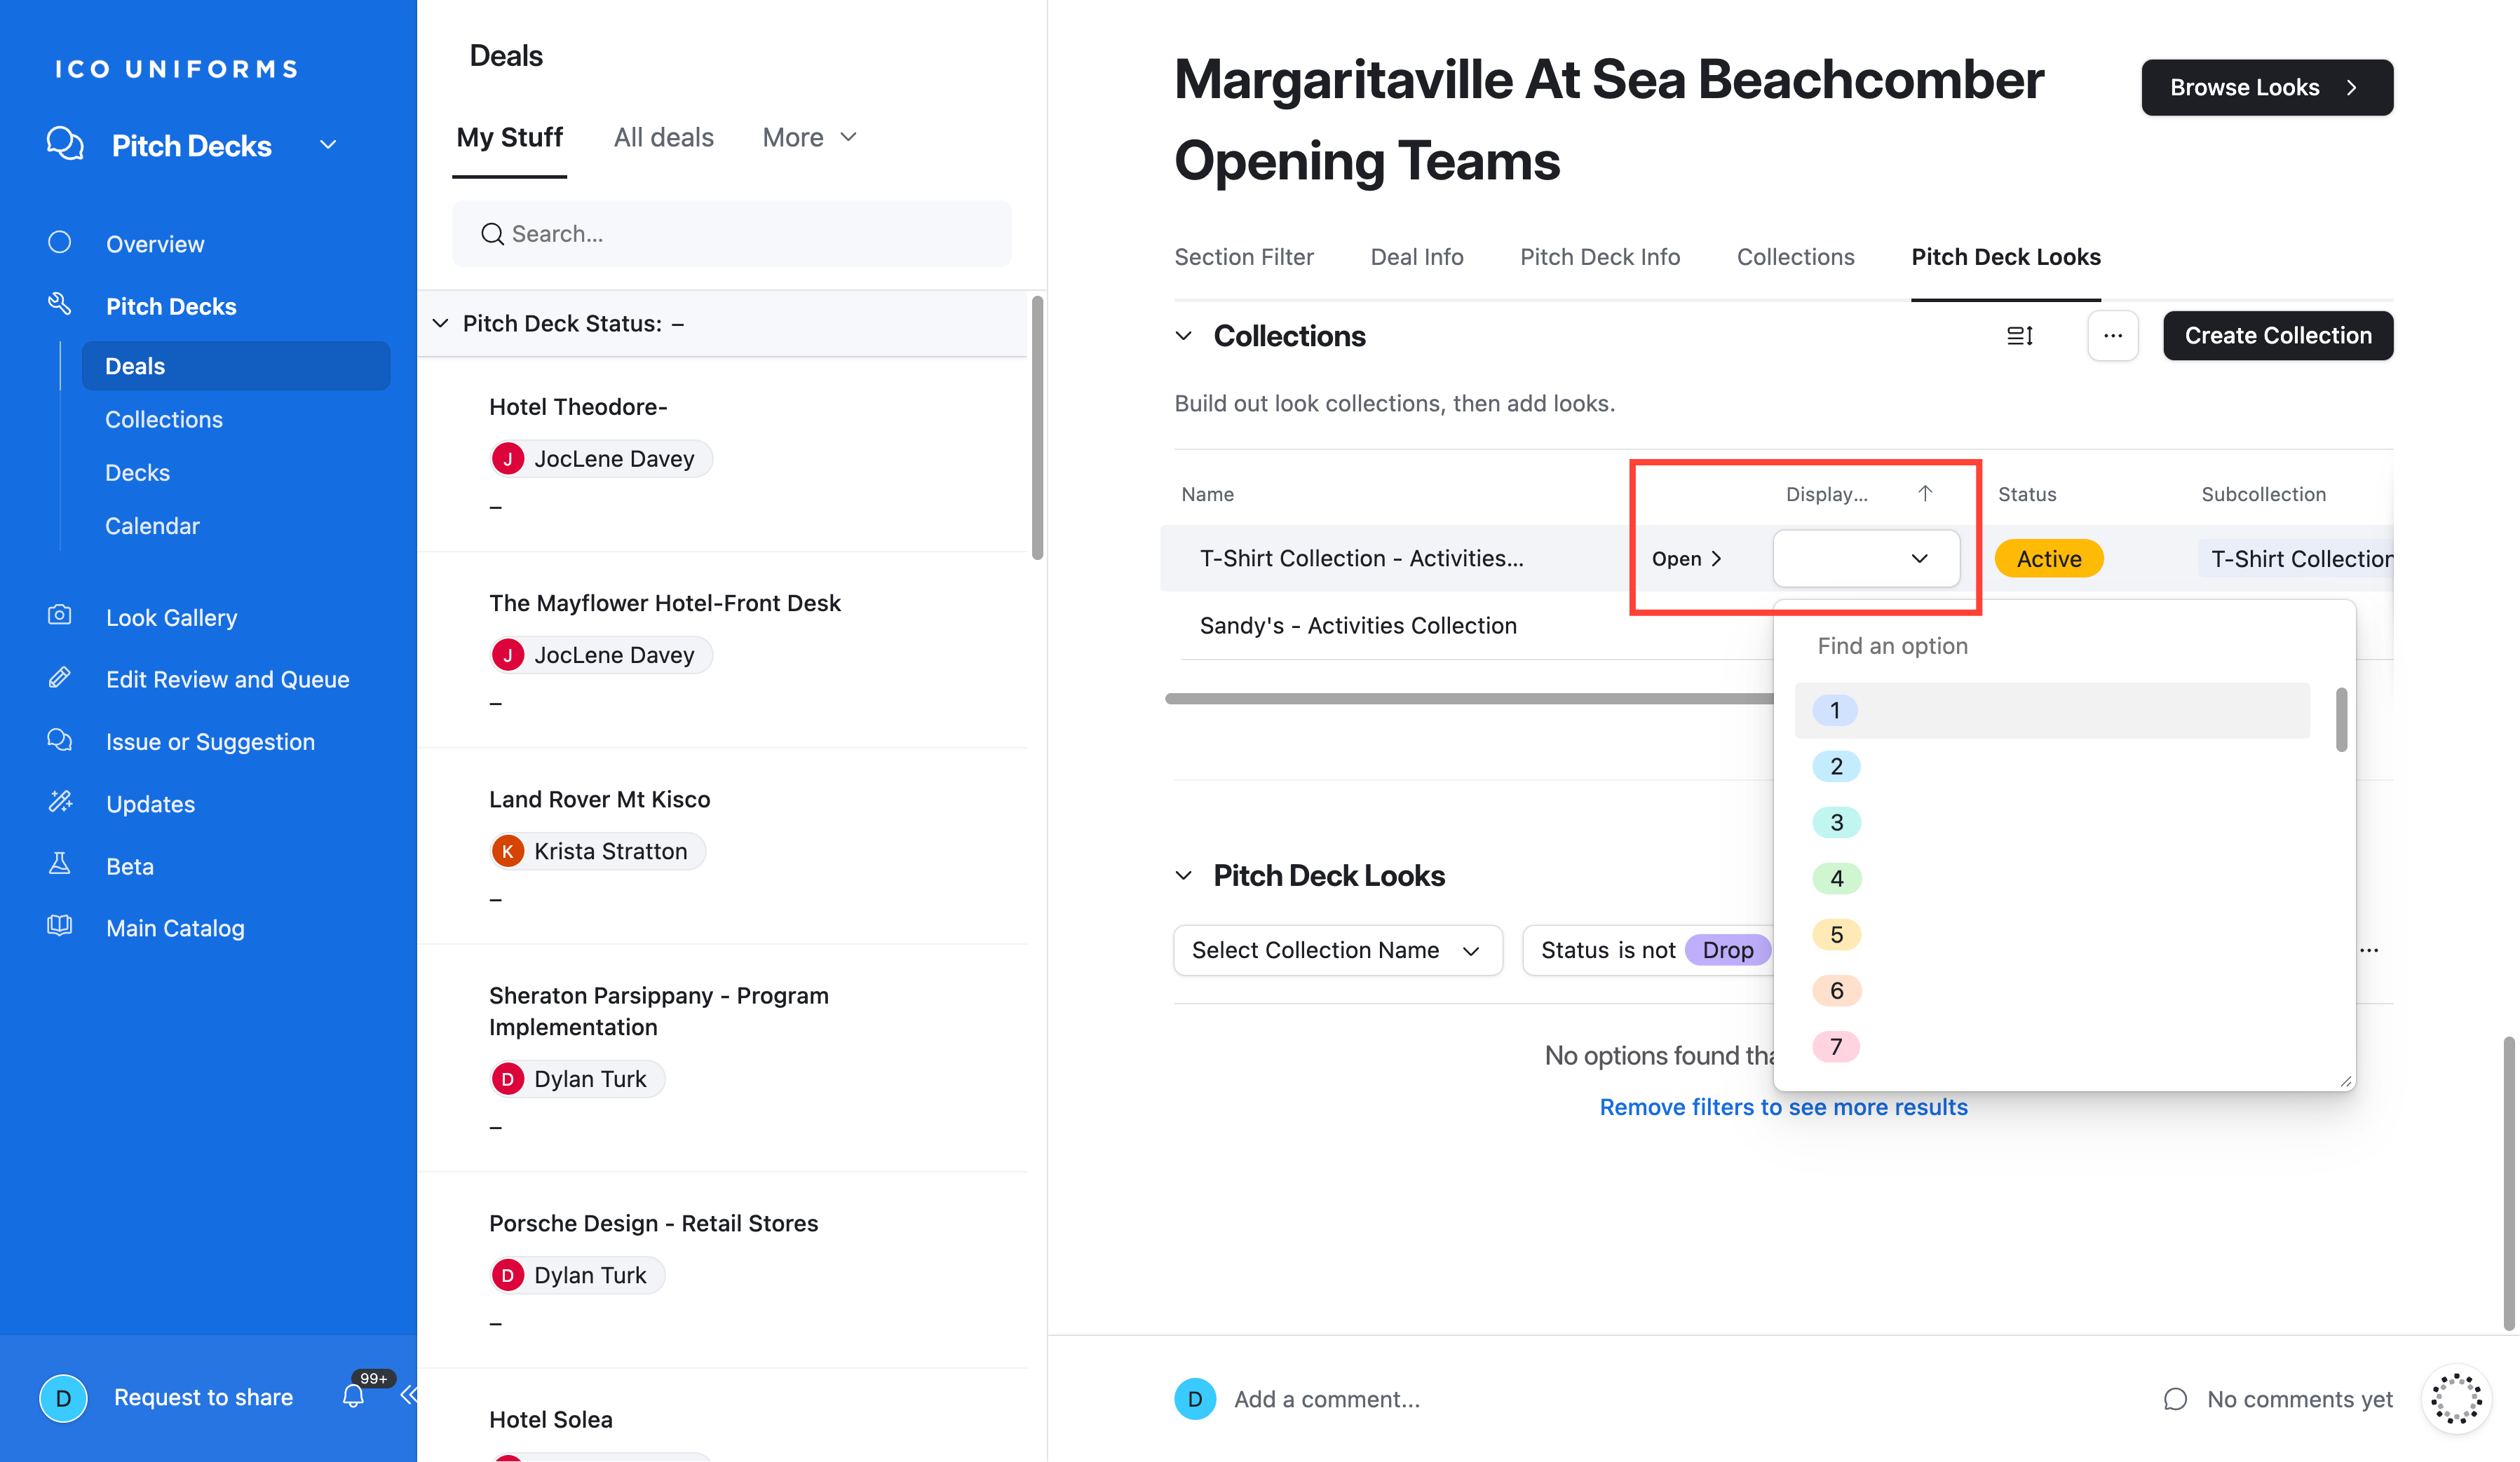Click the Beta flask icon

pyautogui.click(x=60, y=864)
